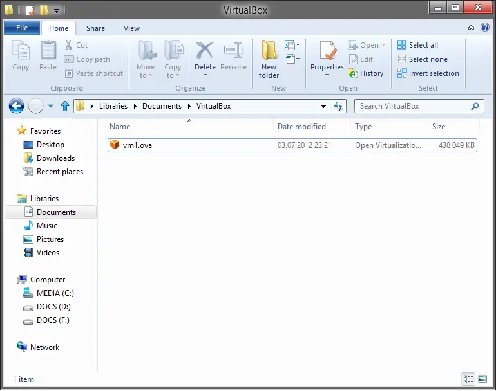Screen dimensions: 496x391
Task: Click the search magnifier icon
Action: click(x=475, y=106)
